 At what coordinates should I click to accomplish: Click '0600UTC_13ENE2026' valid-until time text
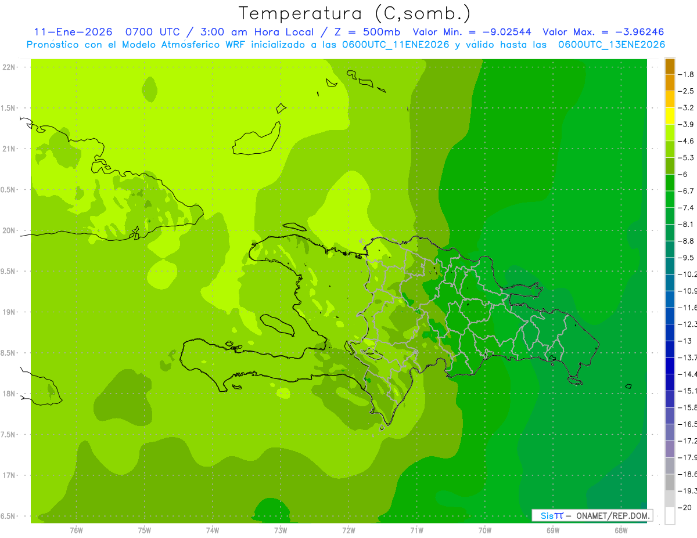click(x=612, y=45)
